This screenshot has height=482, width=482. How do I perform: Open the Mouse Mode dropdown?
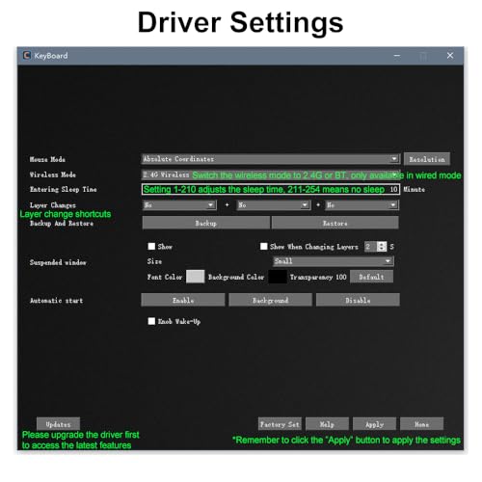[270, 159]
